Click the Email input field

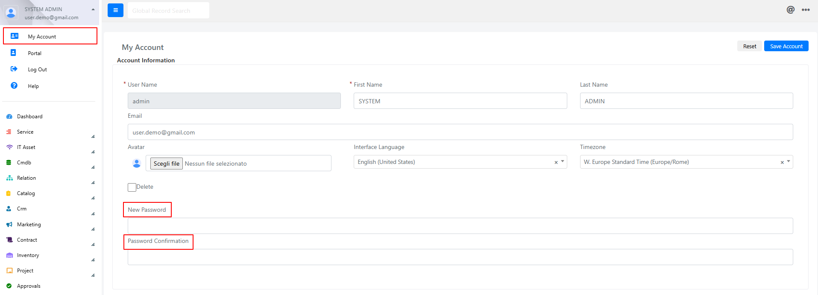(460, 132)
